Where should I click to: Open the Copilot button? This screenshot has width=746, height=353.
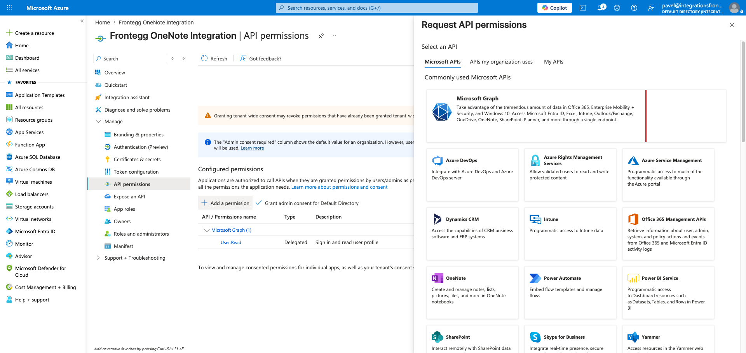coord(554,8)
